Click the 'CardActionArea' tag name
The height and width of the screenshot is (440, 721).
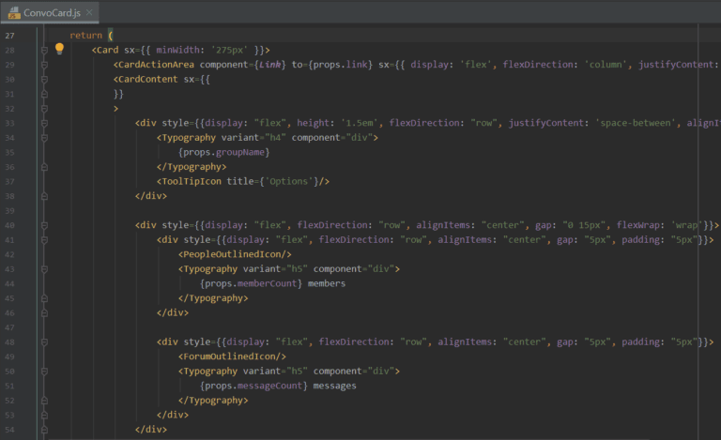point(157,65)
